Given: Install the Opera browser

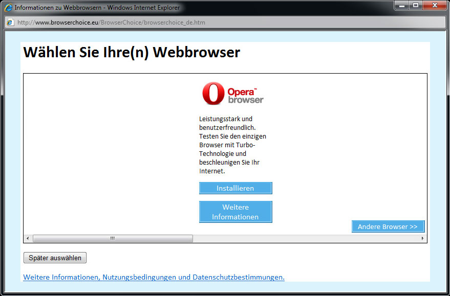Looking at the screenshot, I should (235, 188).
